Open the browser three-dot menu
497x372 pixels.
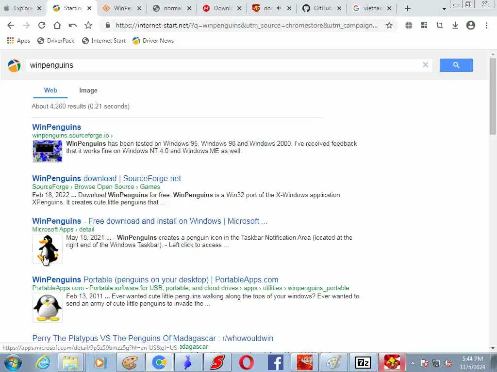coord(486,25)
